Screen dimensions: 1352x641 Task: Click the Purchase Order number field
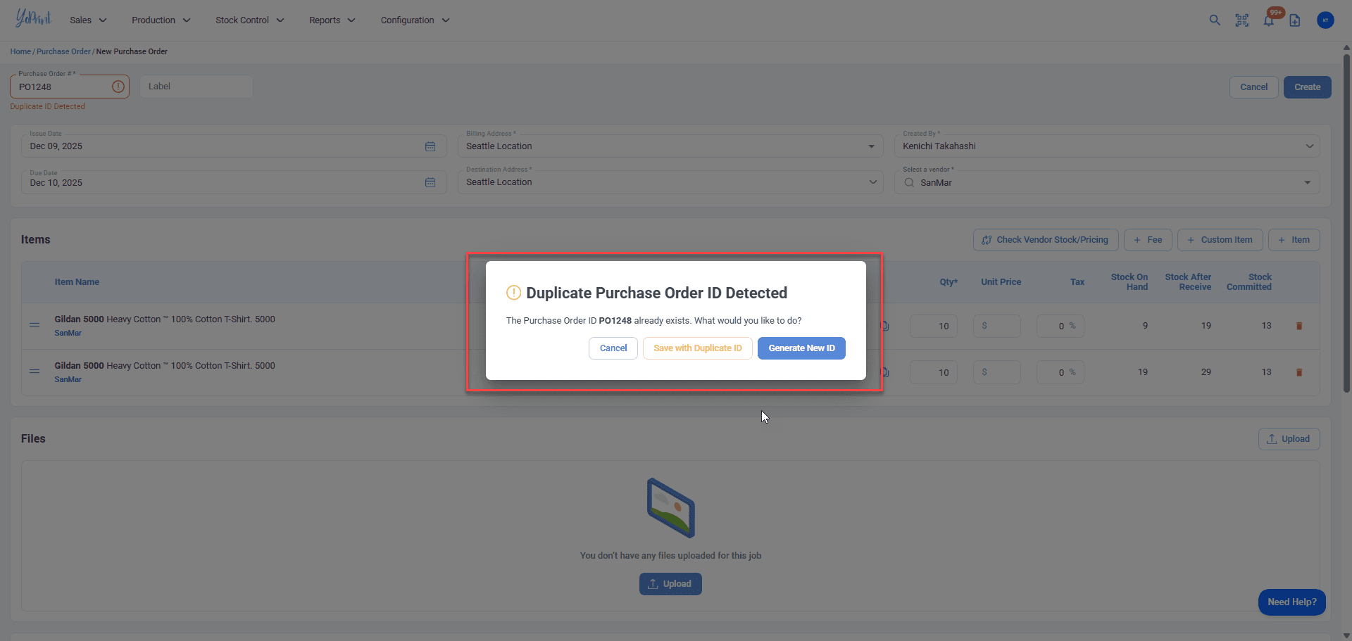tap(63, 87)
